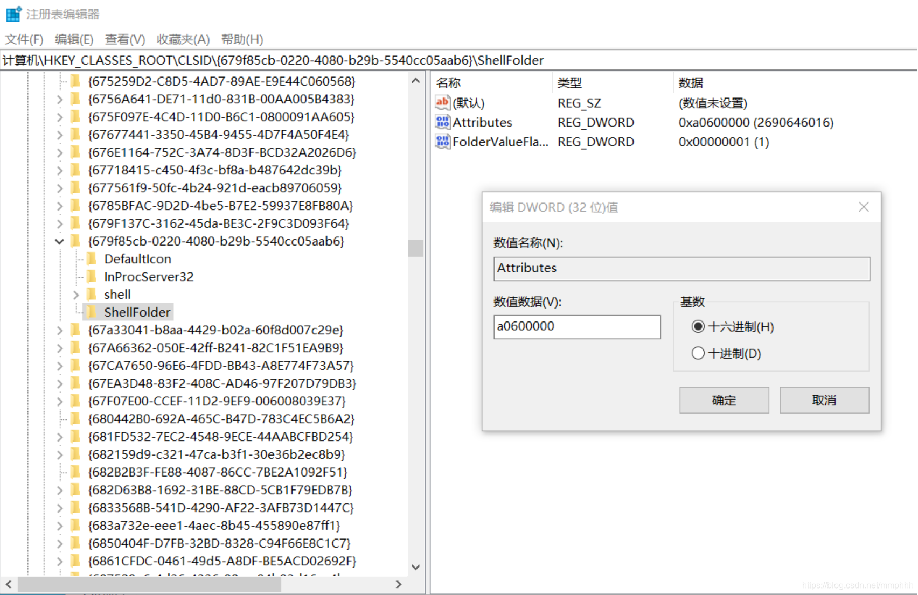918x595 pixels.
Task: Click the folder icon of {67718415-c450-4f3c-bf8a-b487642dc39b}
Action: [x=76, y=170]
